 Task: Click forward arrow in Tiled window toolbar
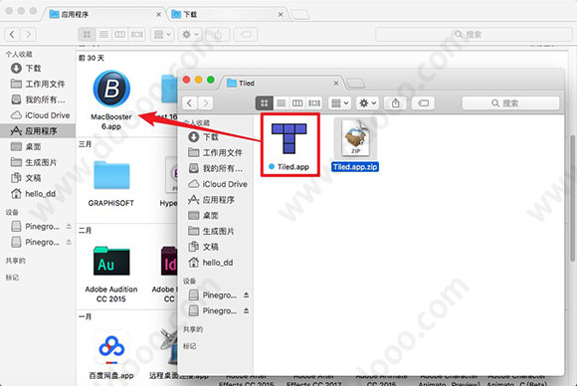tap(206, 103)
